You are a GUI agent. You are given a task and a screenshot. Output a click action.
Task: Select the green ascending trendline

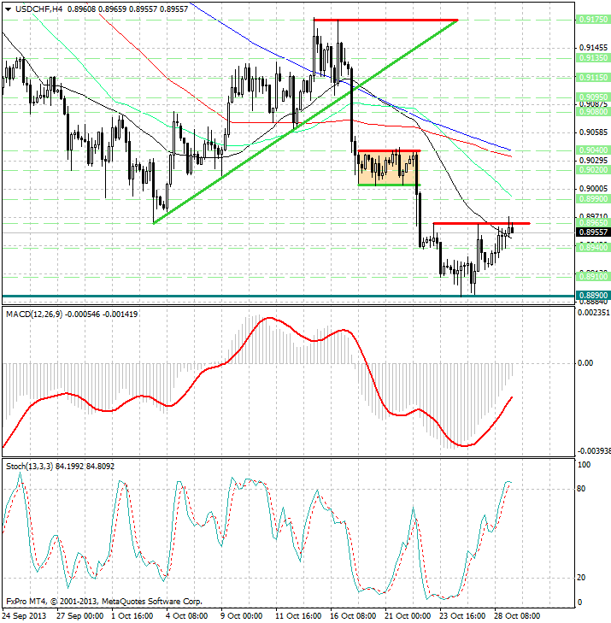click(x=306, y=121)
